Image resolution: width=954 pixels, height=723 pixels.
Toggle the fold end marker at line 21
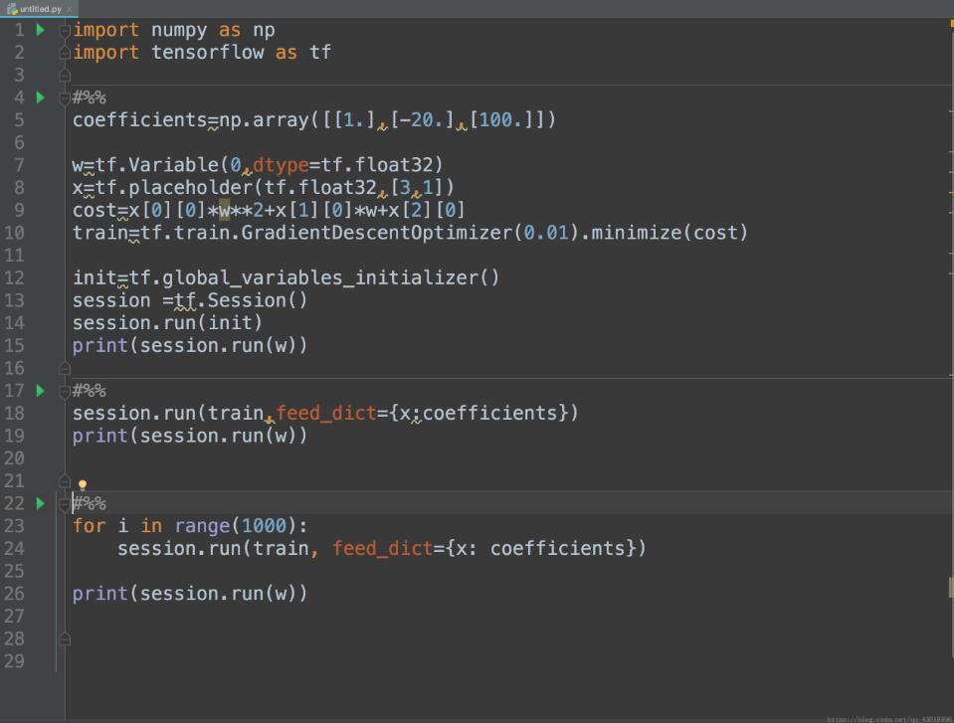click(65, 481)
